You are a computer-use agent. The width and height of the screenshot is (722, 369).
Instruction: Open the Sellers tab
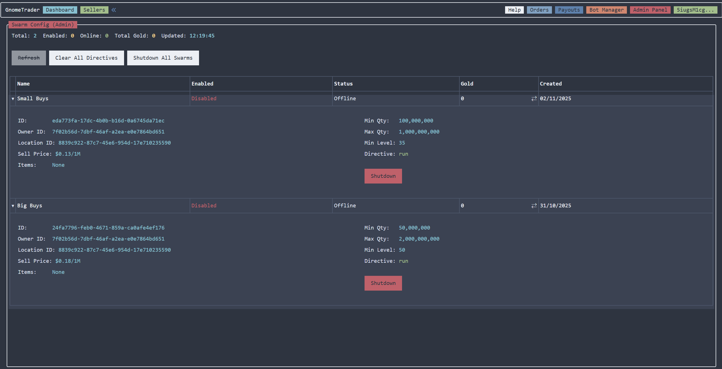94,10
